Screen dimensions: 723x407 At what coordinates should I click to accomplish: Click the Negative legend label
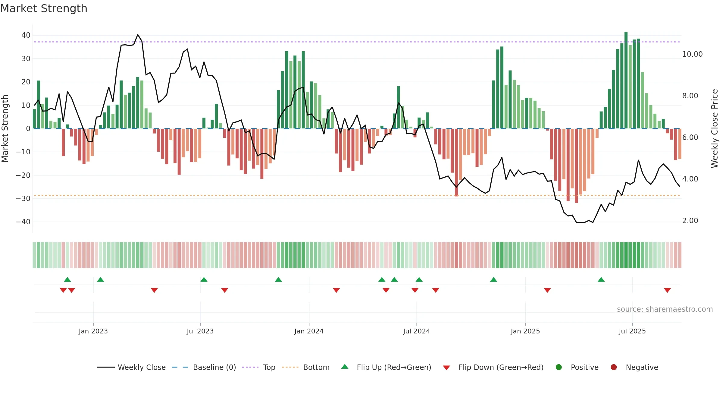(642, 367)
